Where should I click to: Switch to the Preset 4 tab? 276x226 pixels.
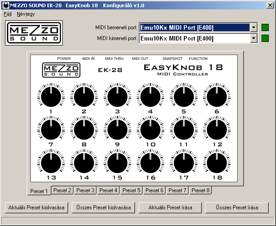(108, 190)
